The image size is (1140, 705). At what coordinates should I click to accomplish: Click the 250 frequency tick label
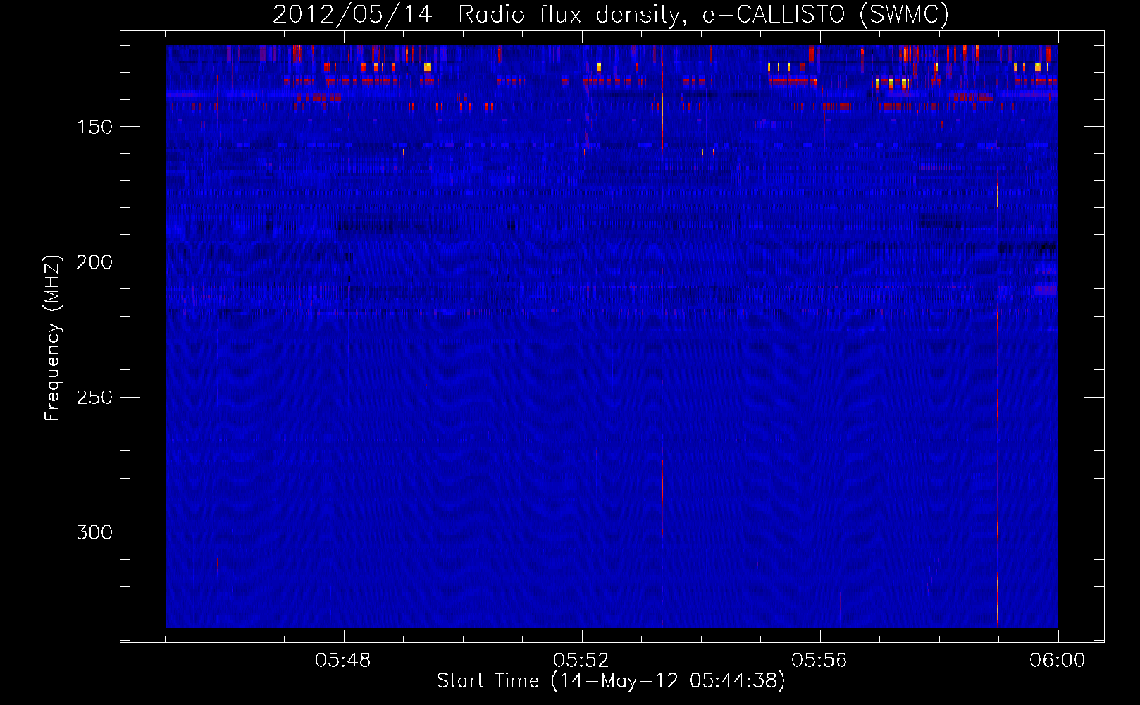coord(94,398)
